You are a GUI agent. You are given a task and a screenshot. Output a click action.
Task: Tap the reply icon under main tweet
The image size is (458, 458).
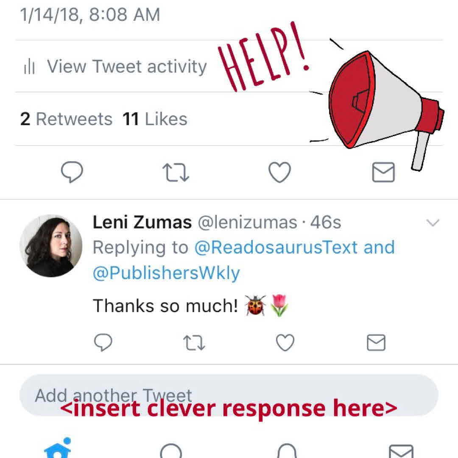click(x=72, y=173)
